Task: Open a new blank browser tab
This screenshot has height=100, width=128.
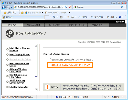Action: click(47, 17)
